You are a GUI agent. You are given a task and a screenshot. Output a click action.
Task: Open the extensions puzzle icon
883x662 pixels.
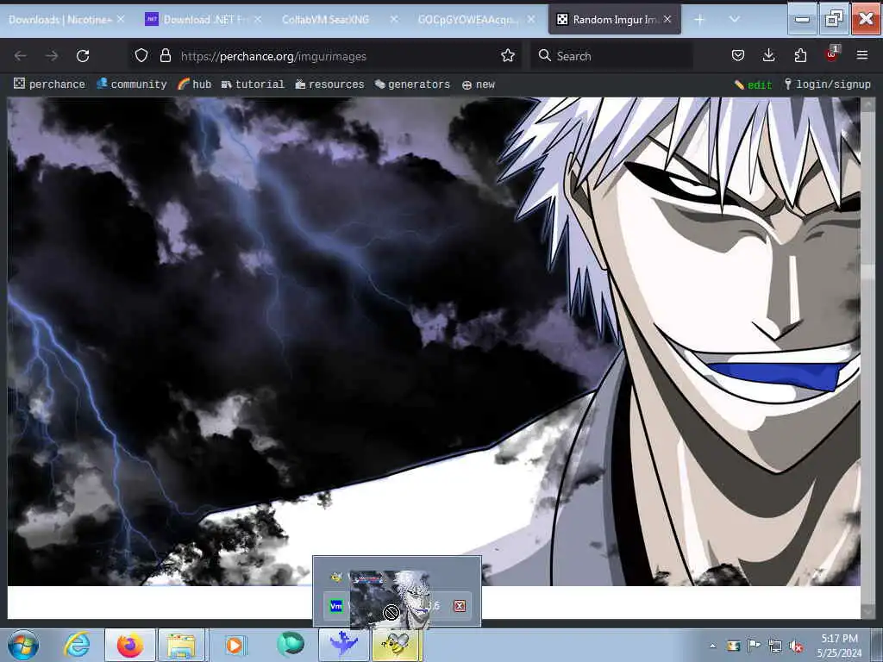(x=800, y=55)
